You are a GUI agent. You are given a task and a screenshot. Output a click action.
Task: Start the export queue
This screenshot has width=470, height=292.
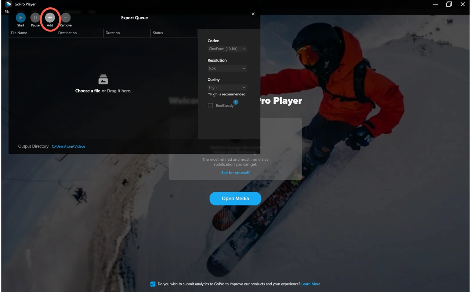[x=21, y=17]
